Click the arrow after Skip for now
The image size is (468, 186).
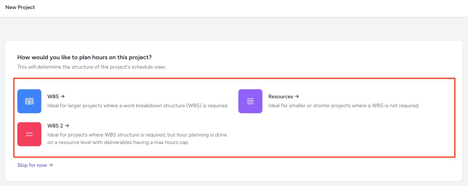(51, 165)
